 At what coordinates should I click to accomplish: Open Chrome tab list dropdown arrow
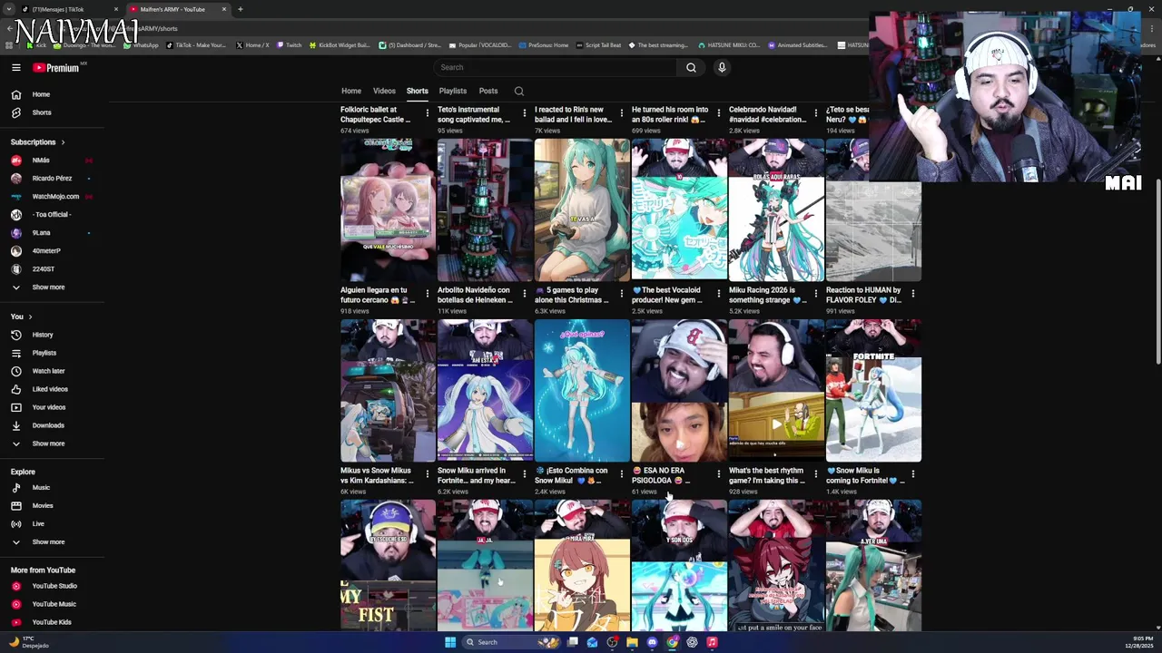pos(9,9)
